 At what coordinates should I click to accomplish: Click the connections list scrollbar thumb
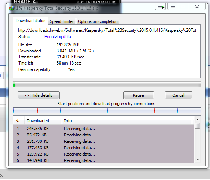click(198, 126)
